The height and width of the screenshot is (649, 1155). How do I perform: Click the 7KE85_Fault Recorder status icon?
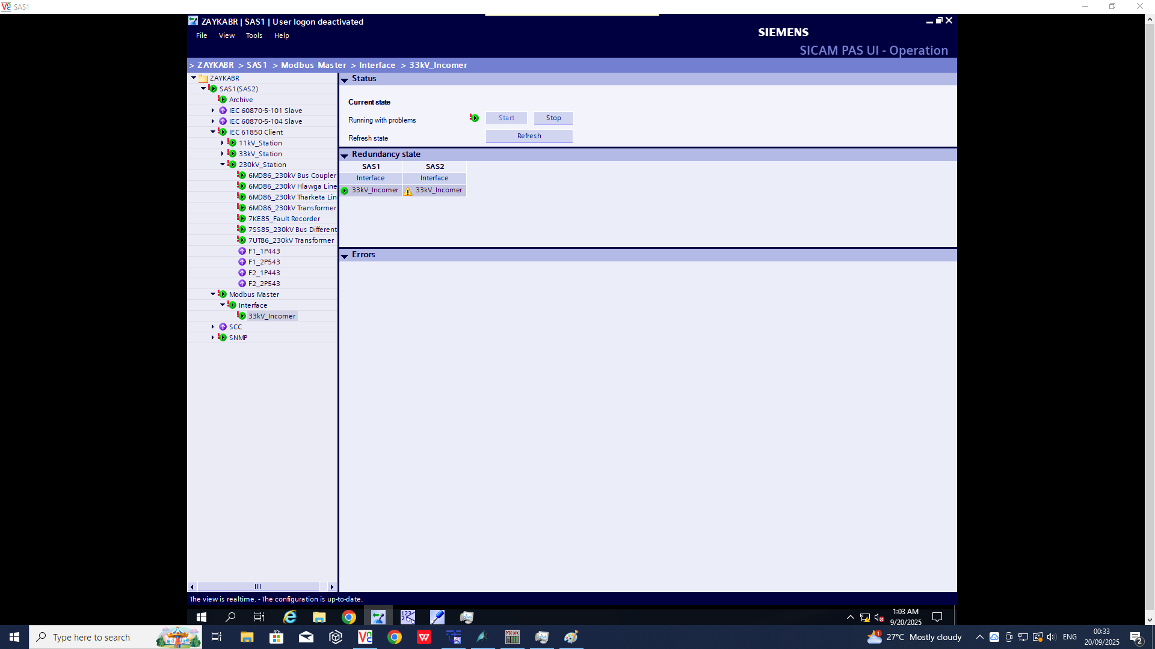(241, 219)
